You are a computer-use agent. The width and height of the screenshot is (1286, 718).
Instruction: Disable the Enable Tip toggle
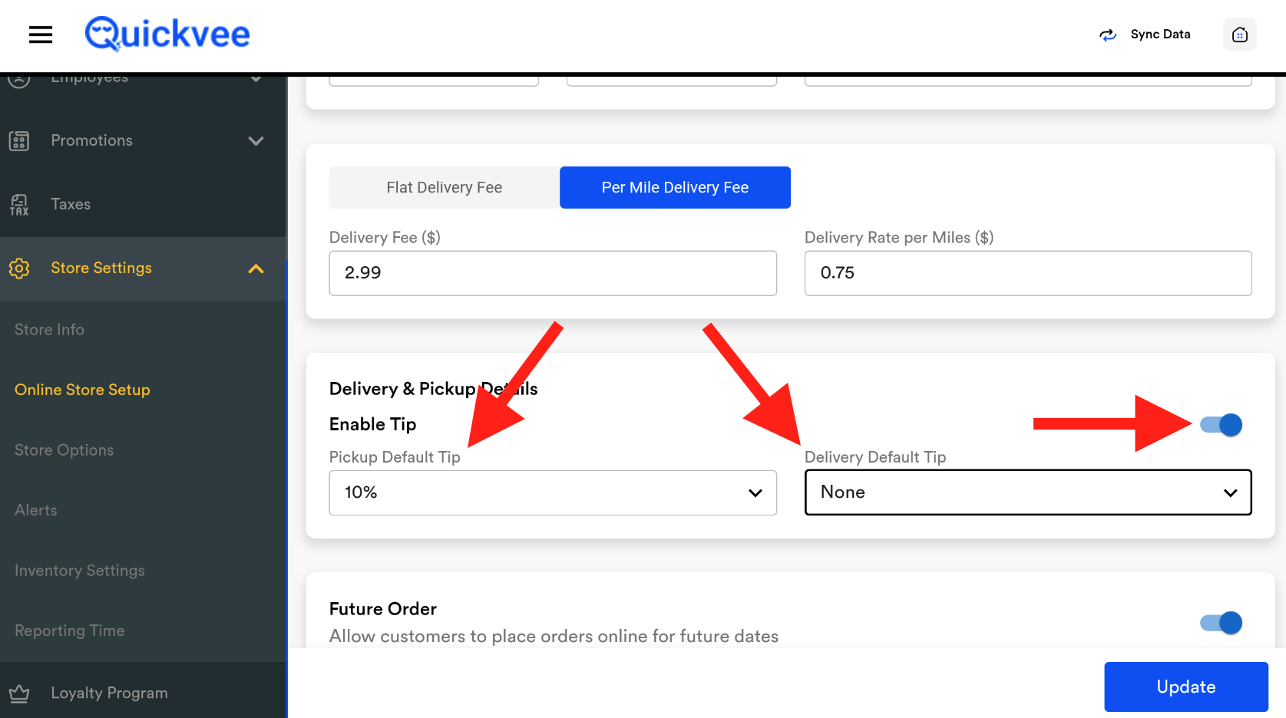click(x=1221, y=425)
